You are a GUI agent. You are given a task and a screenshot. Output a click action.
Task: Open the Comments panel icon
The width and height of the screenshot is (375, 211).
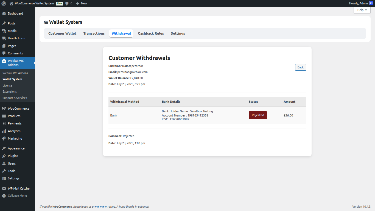pyautogui.click(x=4, y=53)
